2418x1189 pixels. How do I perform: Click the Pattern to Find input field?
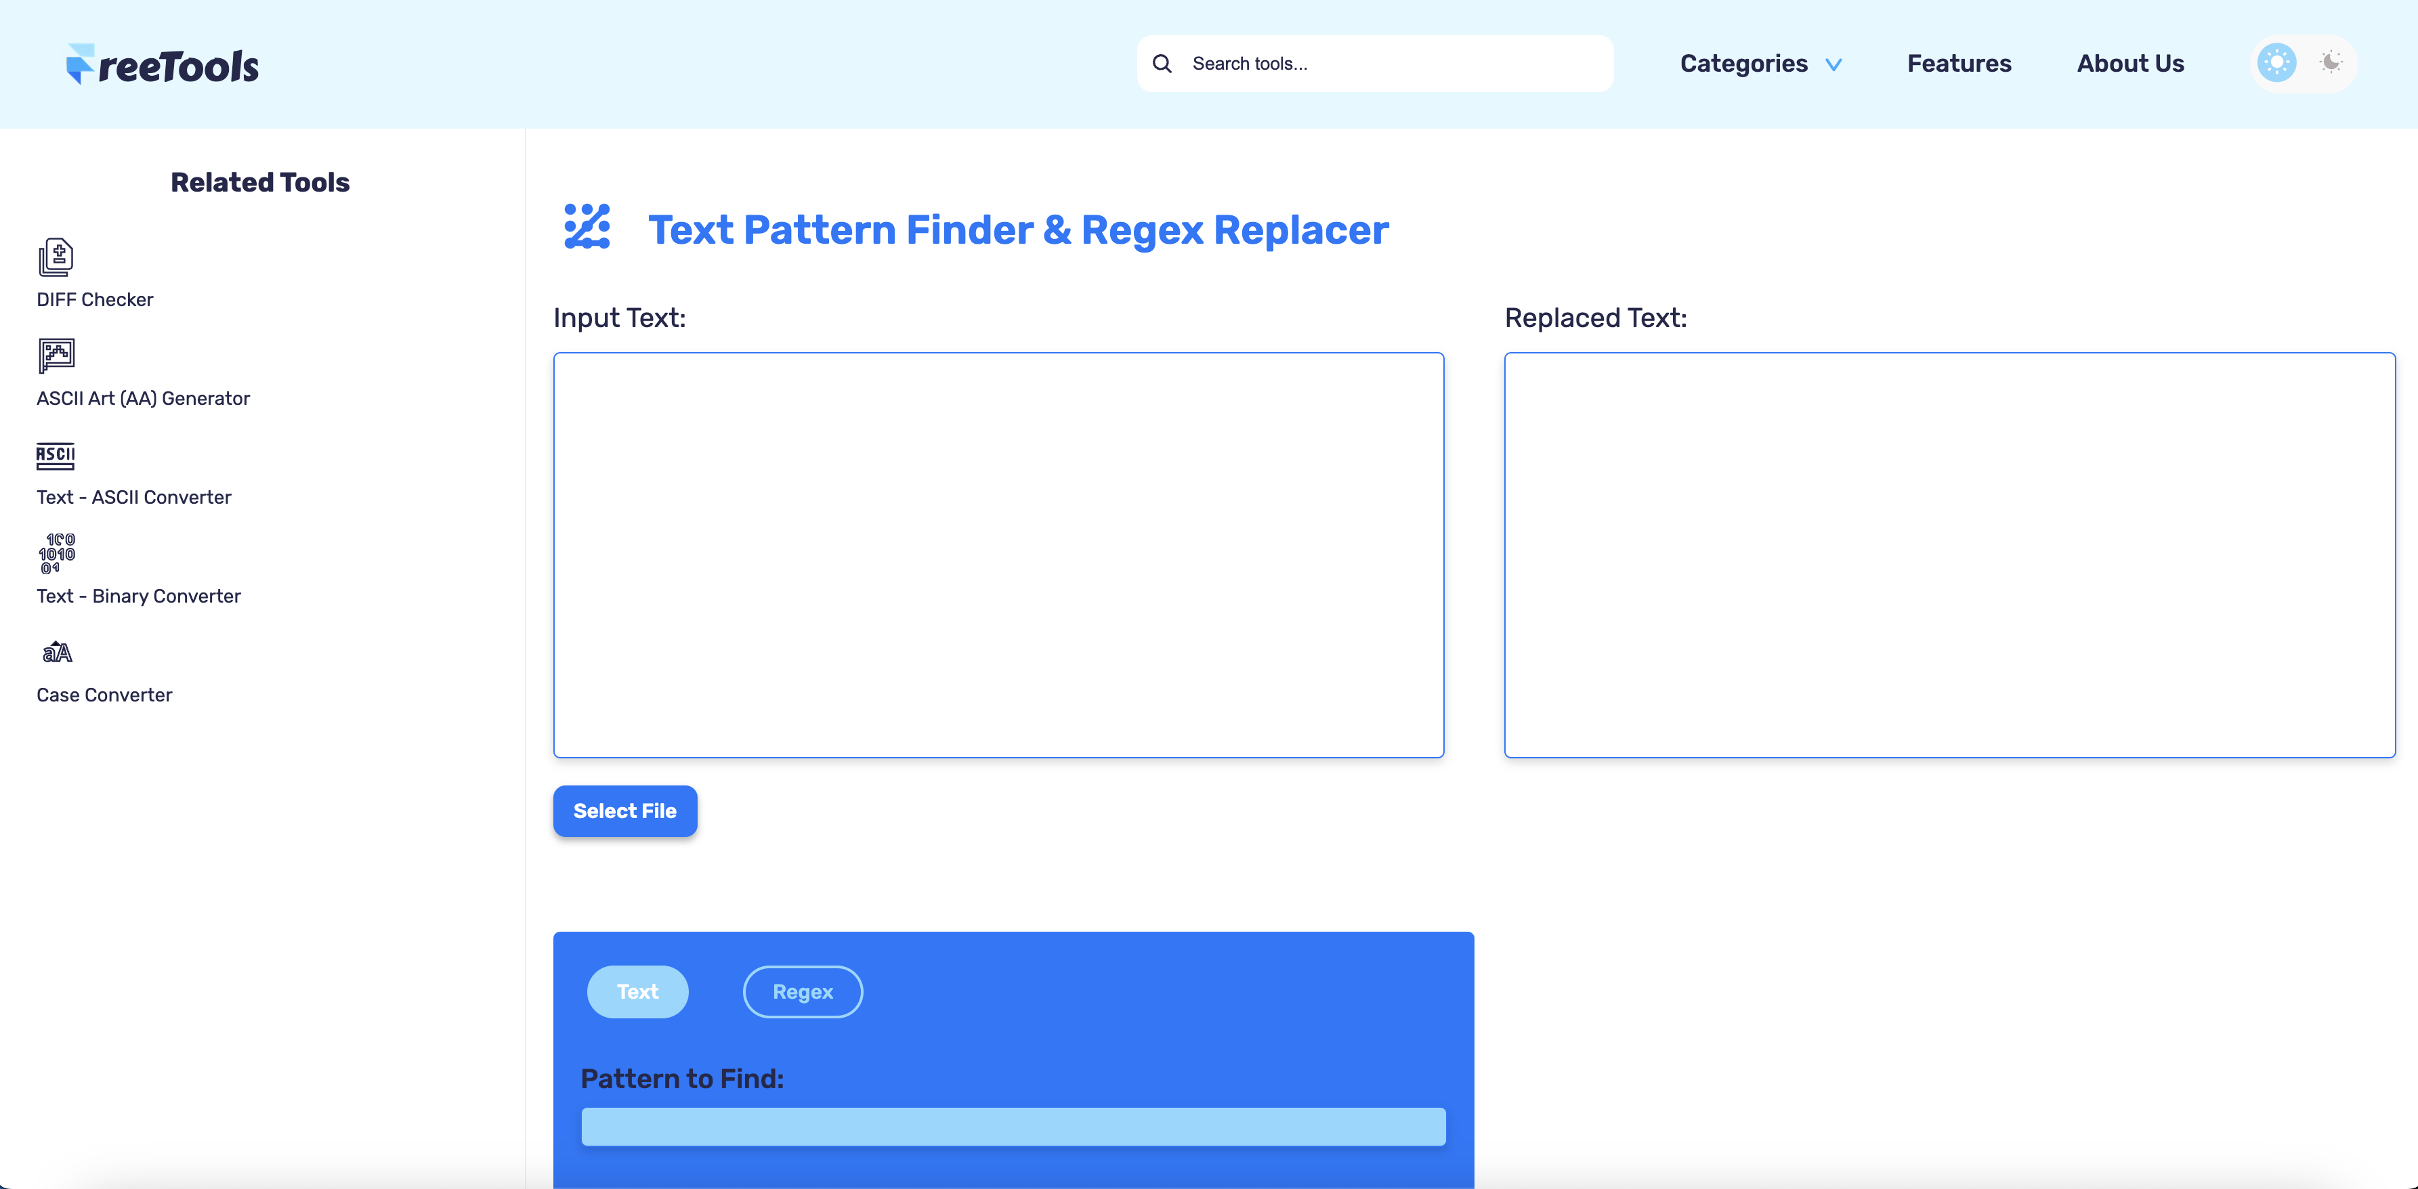pos(1013,1126)
